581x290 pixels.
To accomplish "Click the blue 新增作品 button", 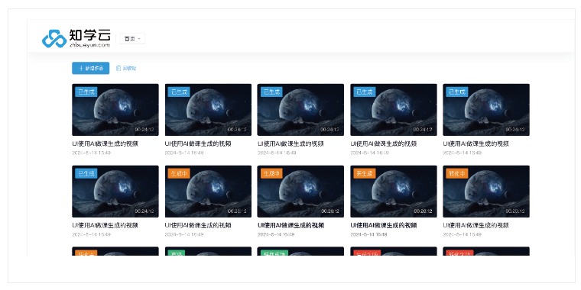I will click(90, 68).
